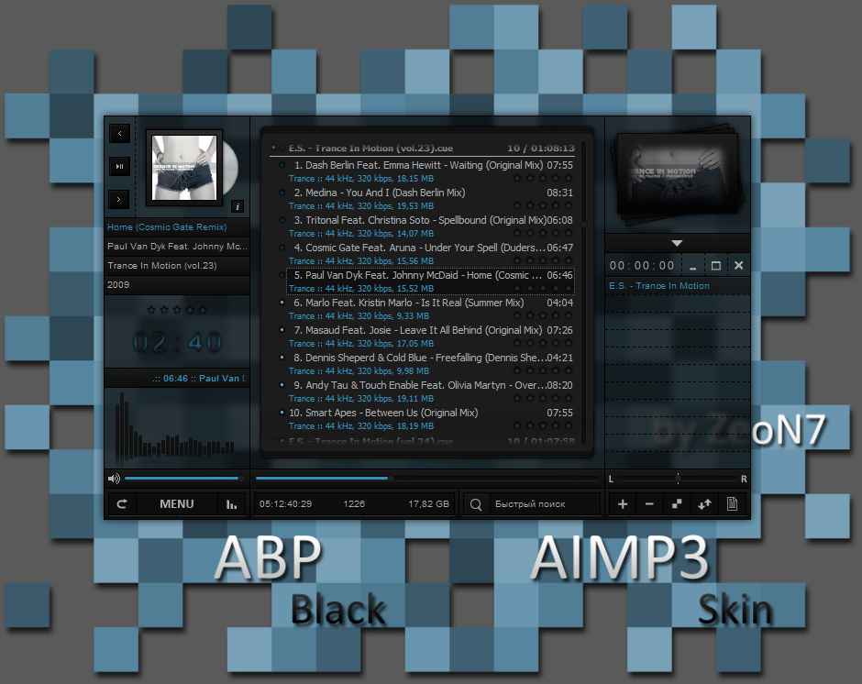Select track '7. Masaud Feat. Josie'
The image size is (862, 684).
431,336
